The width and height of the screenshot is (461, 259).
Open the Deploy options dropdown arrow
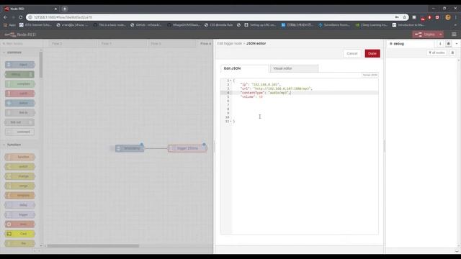coord(441,35)
